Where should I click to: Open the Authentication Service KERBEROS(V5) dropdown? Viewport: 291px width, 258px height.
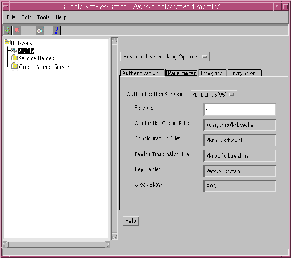coord(214,95)
